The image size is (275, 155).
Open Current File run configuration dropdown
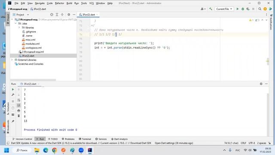point(224,9)
